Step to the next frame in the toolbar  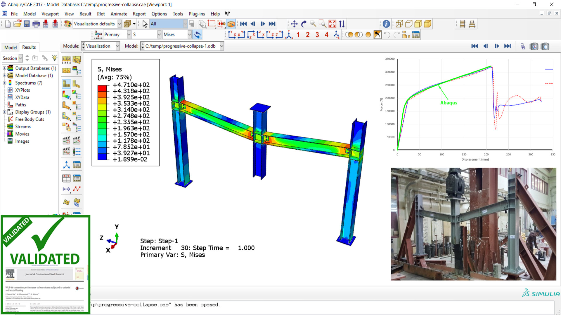(263, 24)
